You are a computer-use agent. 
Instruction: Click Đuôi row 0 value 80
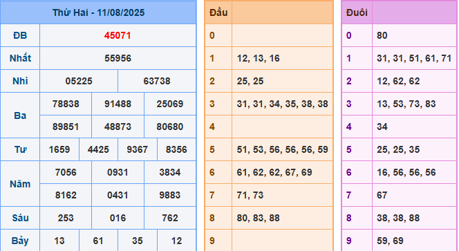pos(382,35)
